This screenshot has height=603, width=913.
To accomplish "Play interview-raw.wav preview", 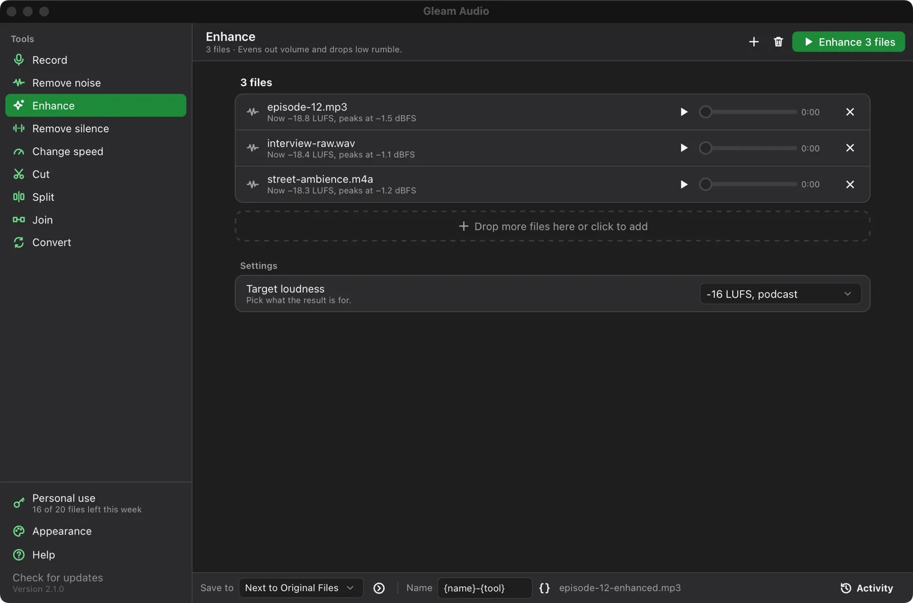I will click(x=684, y=148).
